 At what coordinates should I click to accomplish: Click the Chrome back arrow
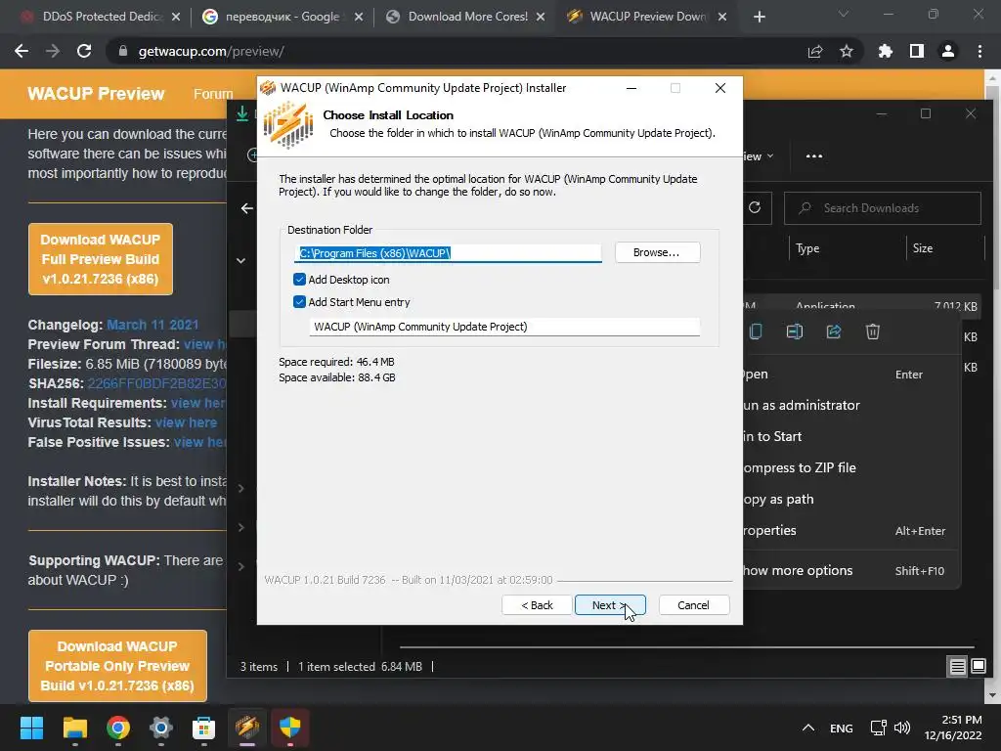tap(22, 51)
